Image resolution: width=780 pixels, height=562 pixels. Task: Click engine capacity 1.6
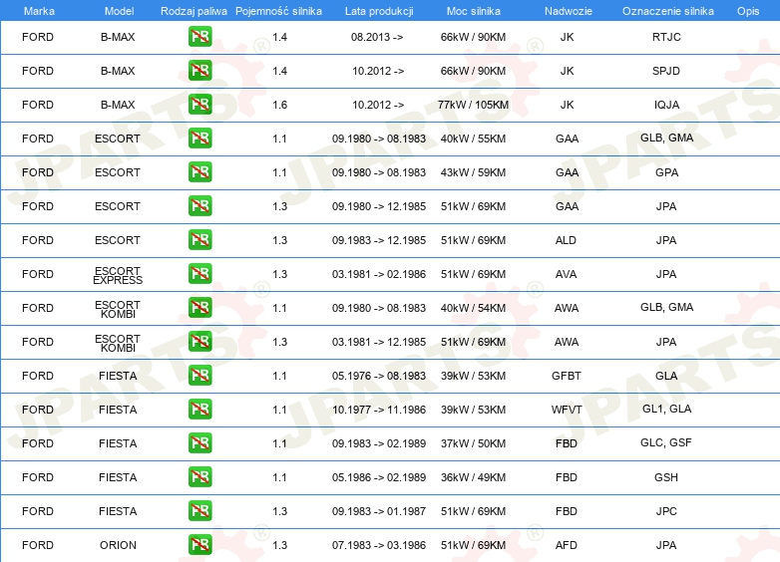[279, 105]
